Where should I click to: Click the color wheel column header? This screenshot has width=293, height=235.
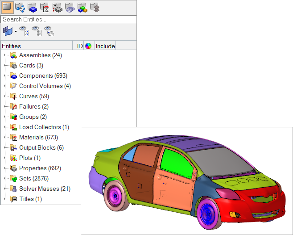click(x=88, y=46)
